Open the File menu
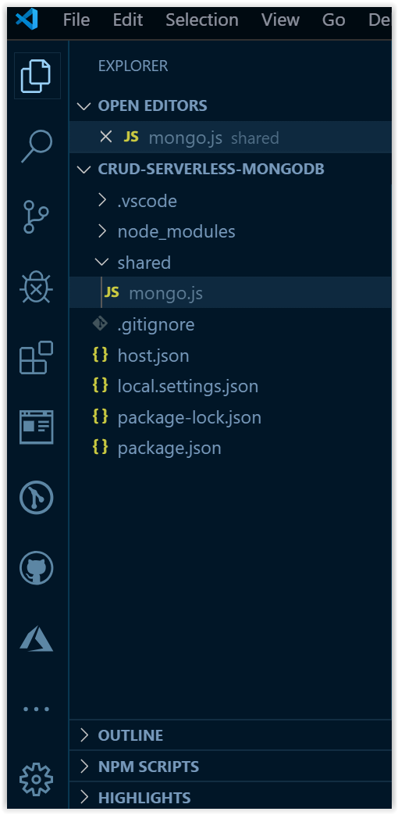This screenshot has width=398, height=815. pyautogui.click(x=76, y=20)
